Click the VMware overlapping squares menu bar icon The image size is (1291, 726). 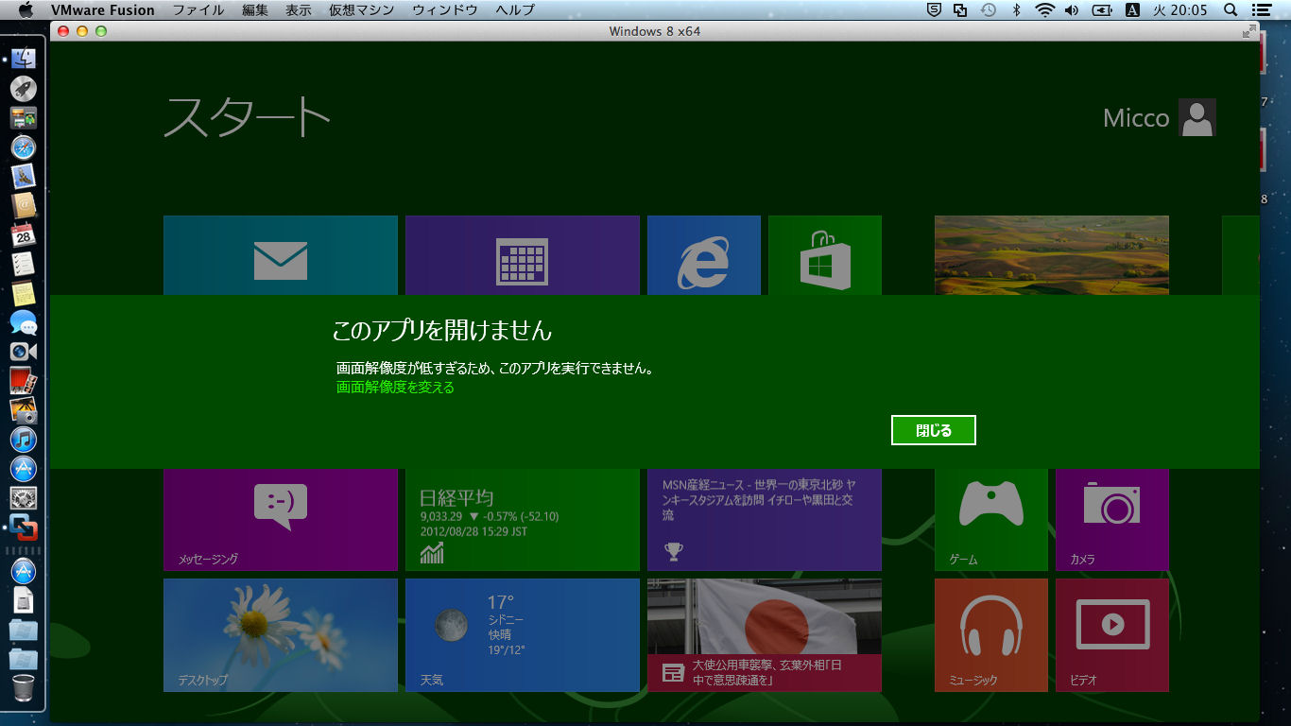tap(961, 9)
